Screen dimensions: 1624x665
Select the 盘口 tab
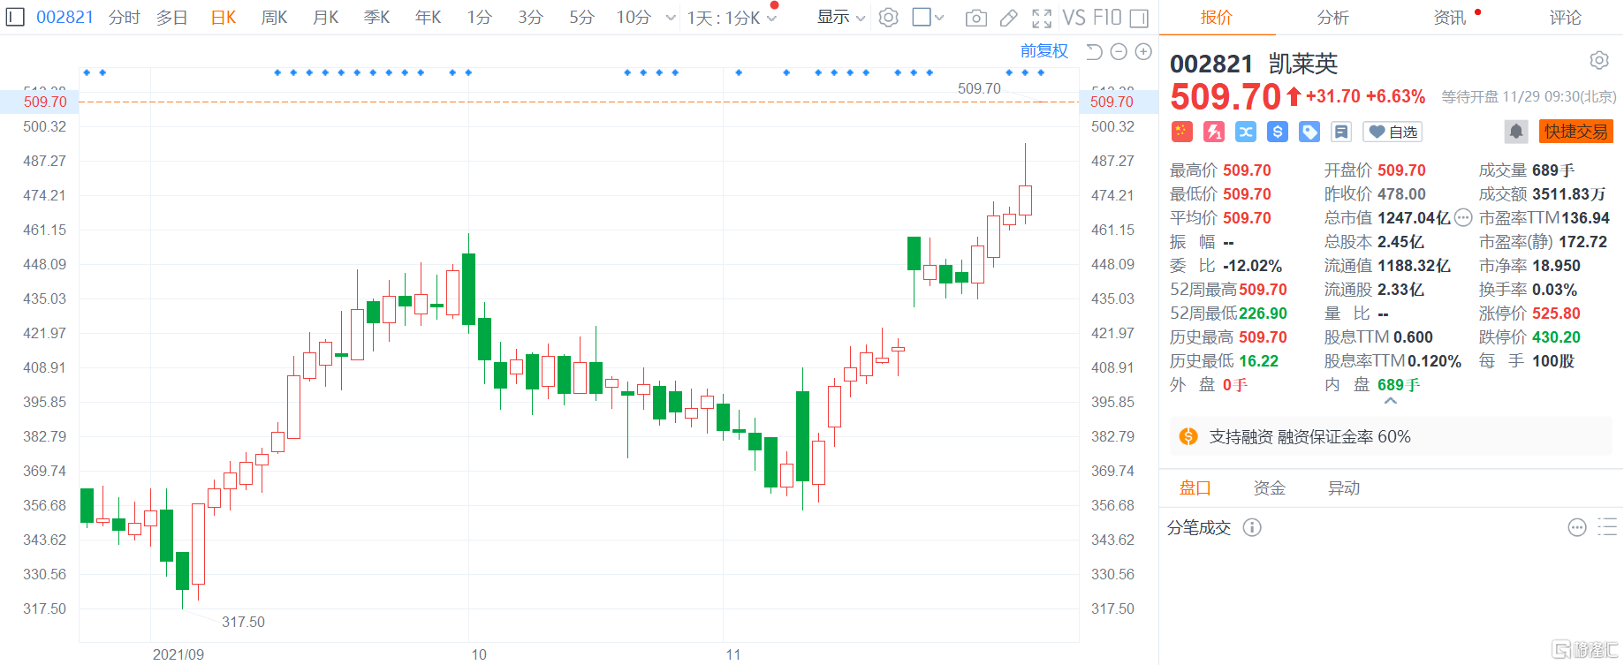coord(1195,487)
